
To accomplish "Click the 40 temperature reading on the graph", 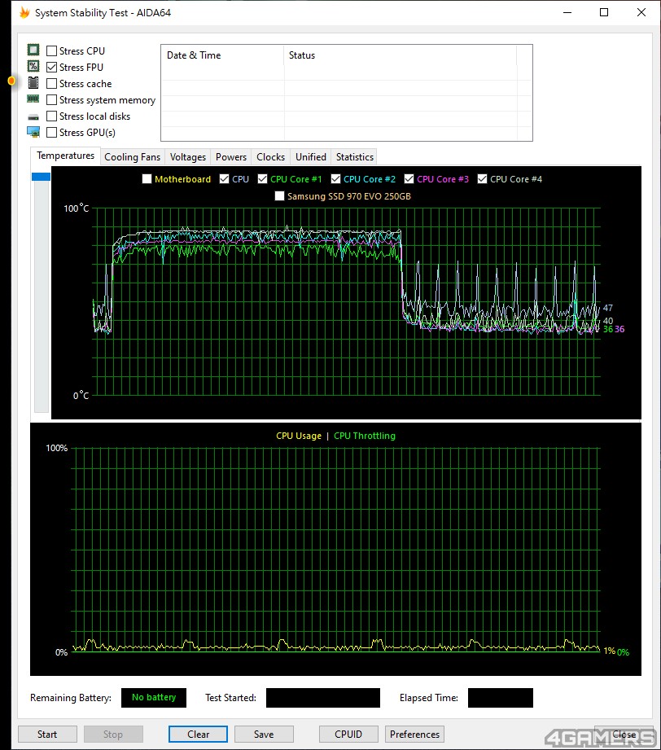I will (x=608, y=321).
